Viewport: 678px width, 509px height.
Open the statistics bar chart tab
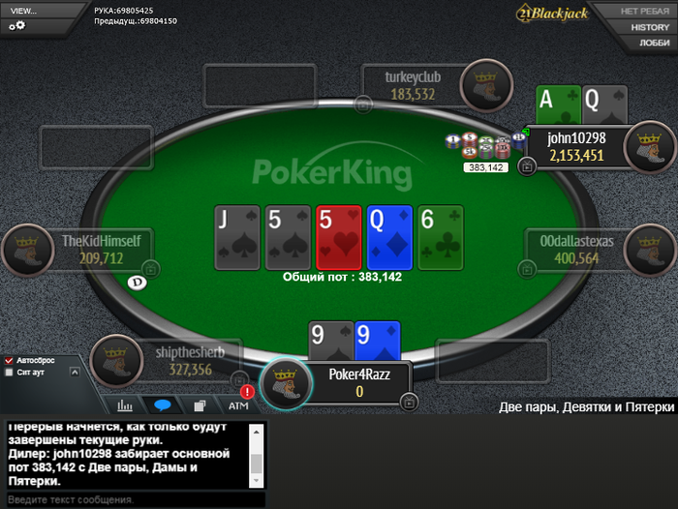click(125, 405)
